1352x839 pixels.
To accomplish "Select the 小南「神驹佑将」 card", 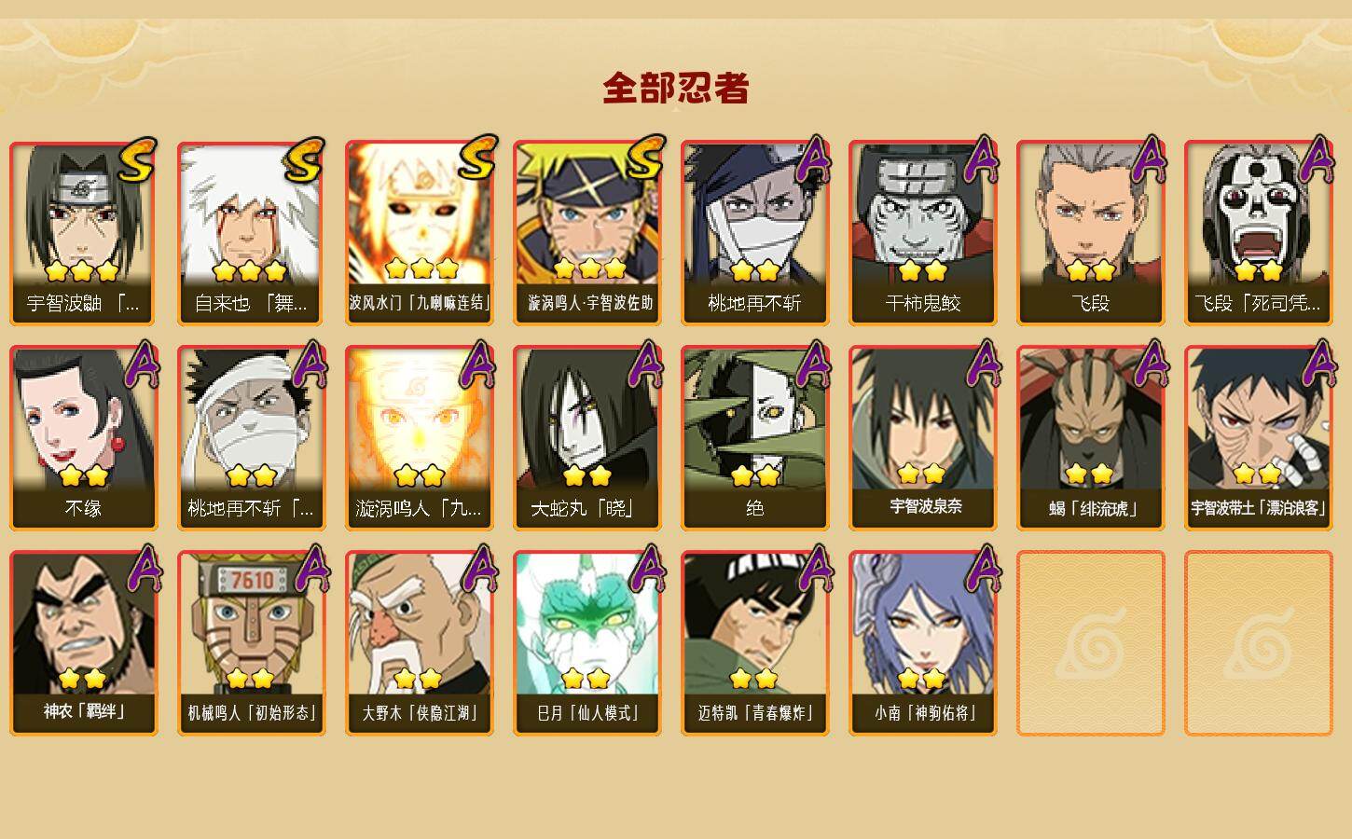I will [923, 643].
